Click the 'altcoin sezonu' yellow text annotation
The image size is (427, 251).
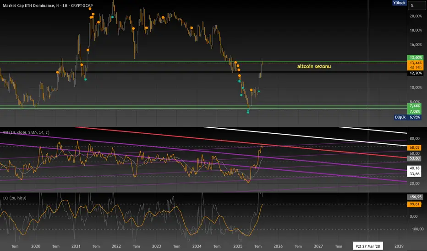[x=314, y=66]
